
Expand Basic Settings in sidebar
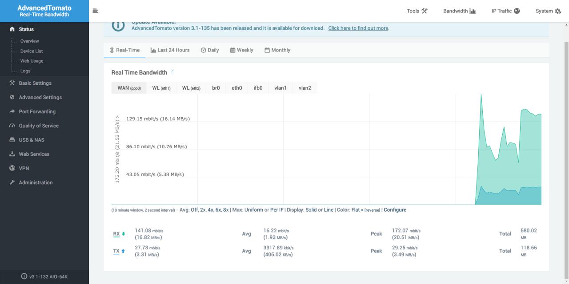[x=44, y=83]
